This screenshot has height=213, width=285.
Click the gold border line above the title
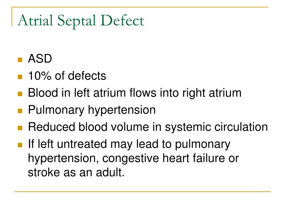pyautogui.click(x=140, y=7)
